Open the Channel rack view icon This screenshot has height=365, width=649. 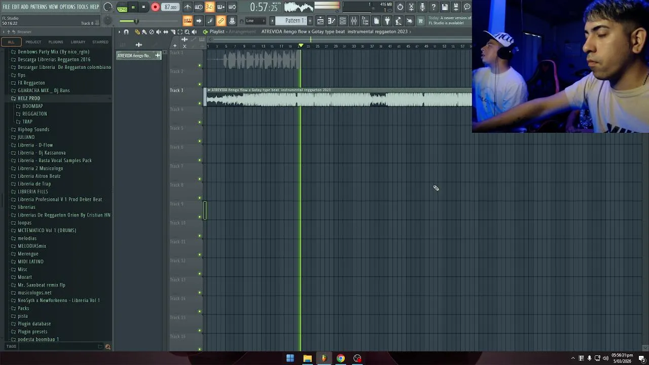pyautogui.click(x=342, y=21)
